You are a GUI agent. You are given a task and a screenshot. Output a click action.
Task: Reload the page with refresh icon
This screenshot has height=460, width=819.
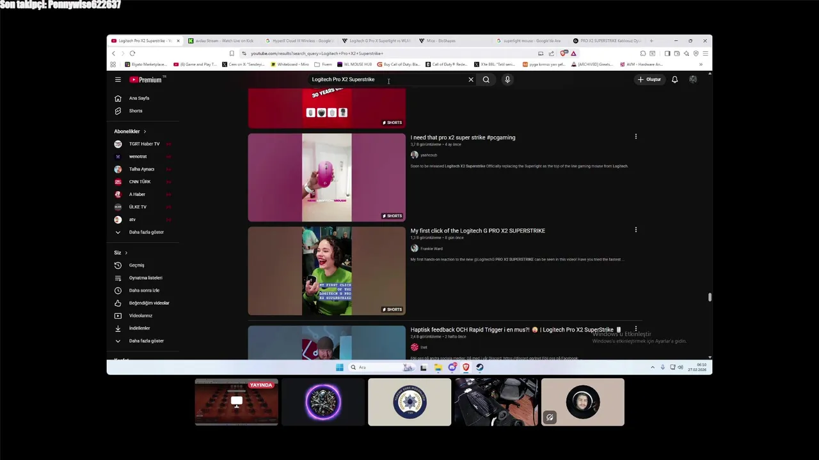pos(132,54)
